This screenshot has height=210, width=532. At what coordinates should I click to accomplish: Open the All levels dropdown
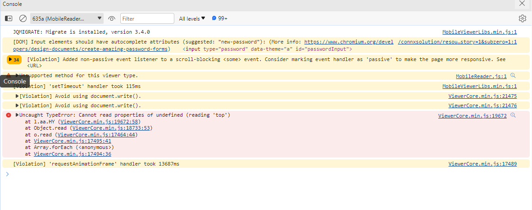(x=192, y=18)
